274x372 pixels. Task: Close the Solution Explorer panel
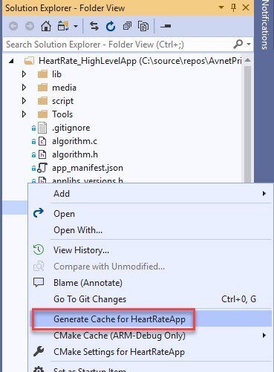[x=246, y=7]
